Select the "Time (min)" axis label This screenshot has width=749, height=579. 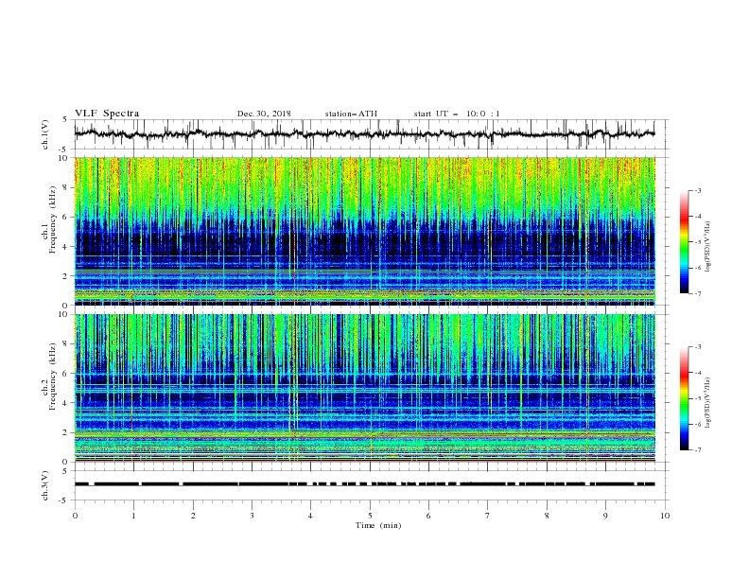pyautogui.click(x=378, y=525)
